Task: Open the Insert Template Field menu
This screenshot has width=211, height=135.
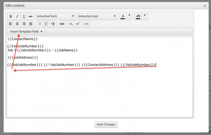Action: [26, 32]
